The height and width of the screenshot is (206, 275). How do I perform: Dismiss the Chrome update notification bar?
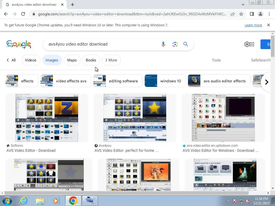coord(268,25)
